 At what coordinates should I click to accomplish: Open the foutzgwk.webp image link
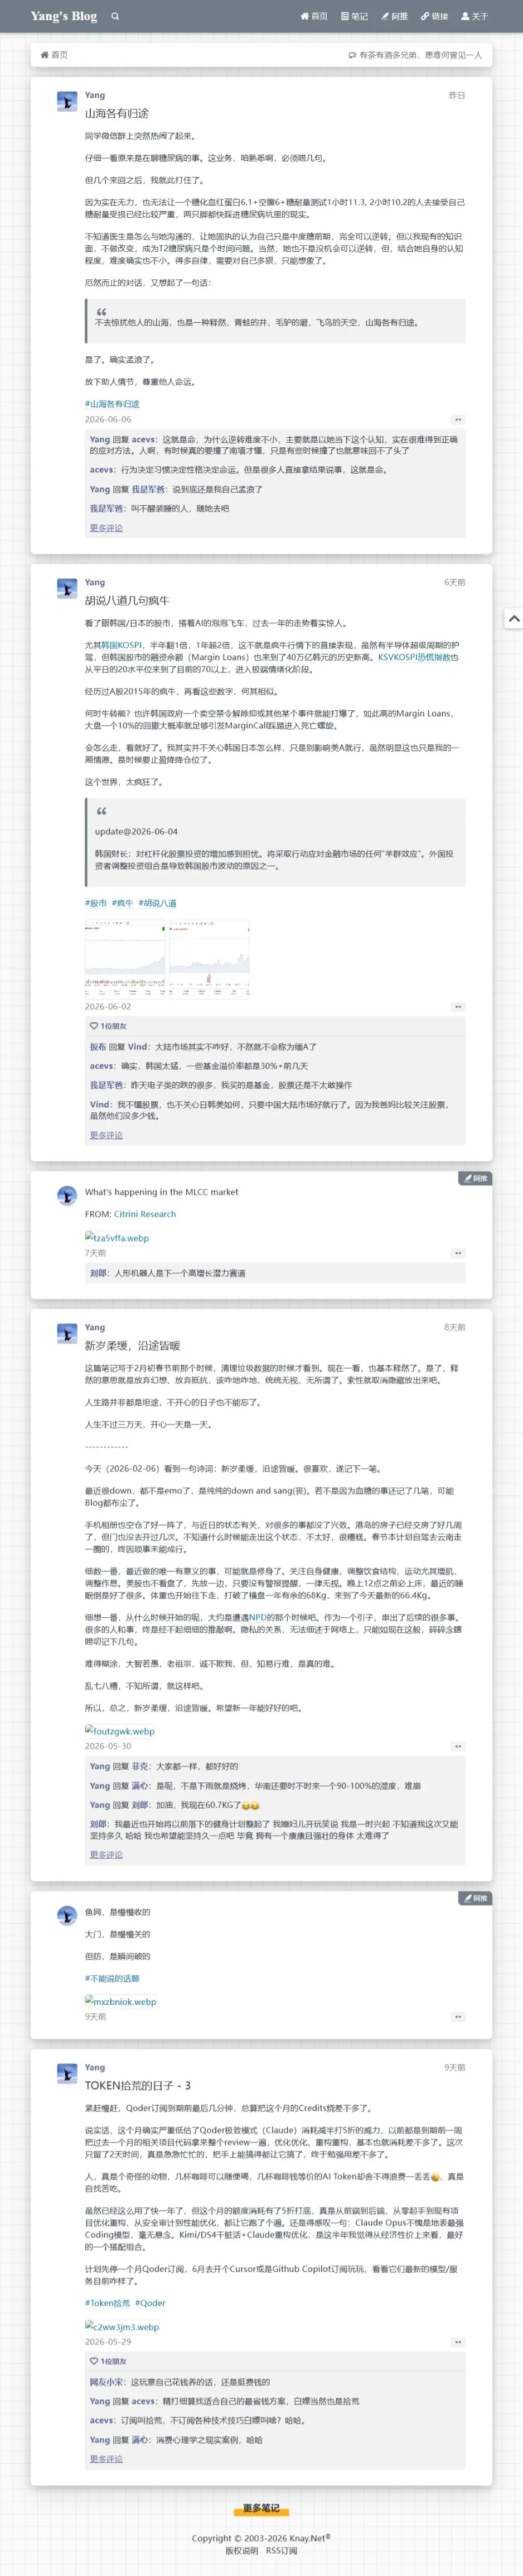point(120,1731)
